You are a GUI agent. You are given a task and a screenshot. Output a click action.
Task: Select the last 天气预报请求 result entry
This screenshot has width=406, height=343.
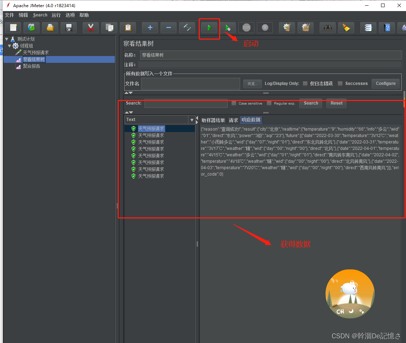pos(151,176)
